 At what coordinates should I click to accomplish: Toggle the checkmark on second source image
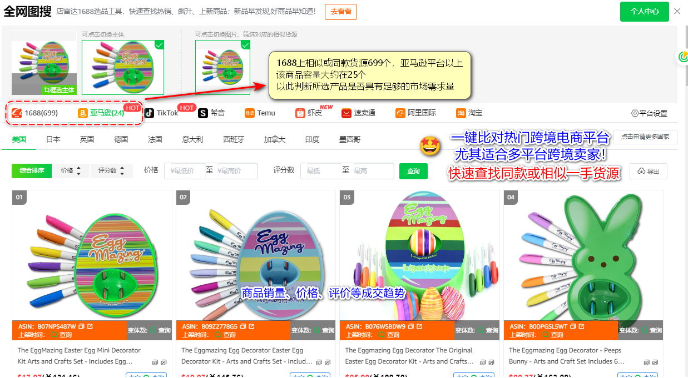click(160, 45)
